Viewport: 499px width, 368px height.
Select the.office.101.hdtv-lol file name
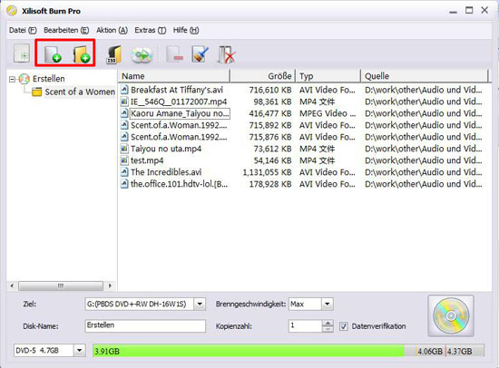point(179,184)
